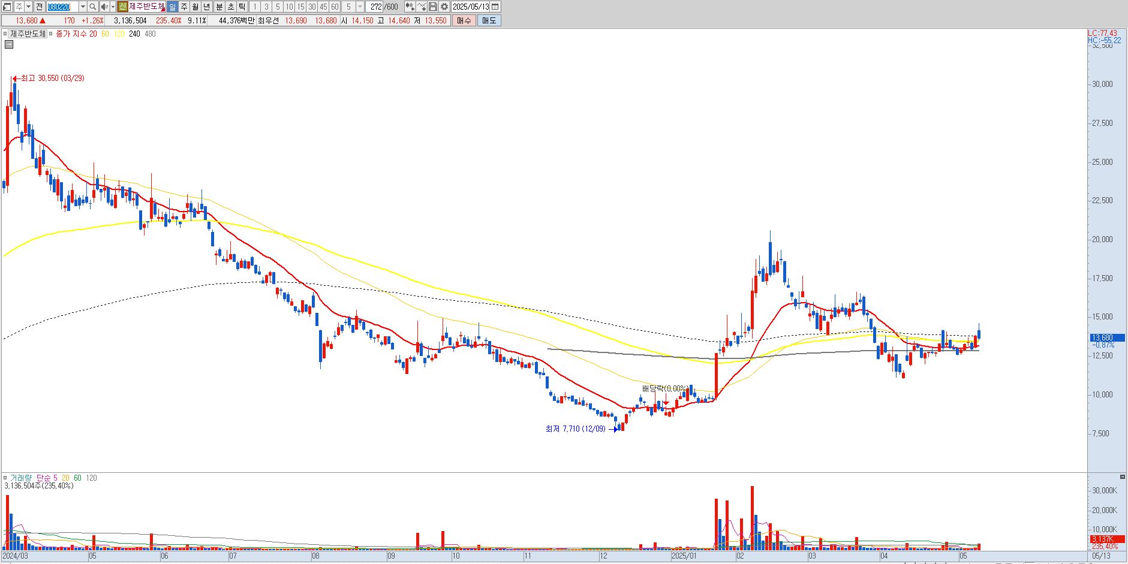Image resolution: width=1128 pixels, height=564 pixels.
Task: Click the candlestick chart type icon
Action: (410, 7)
